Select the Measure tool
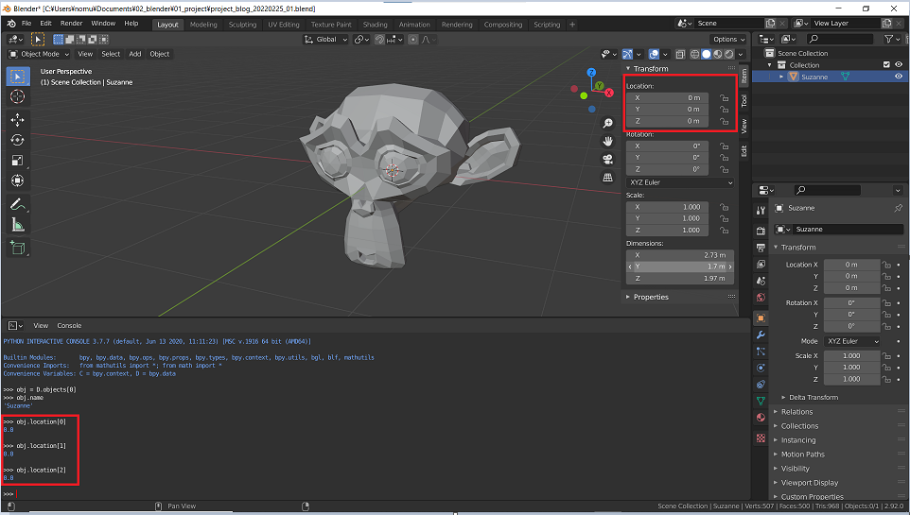Screen dimensions: 910x515 pyautogui.click(x=17, y=225)
